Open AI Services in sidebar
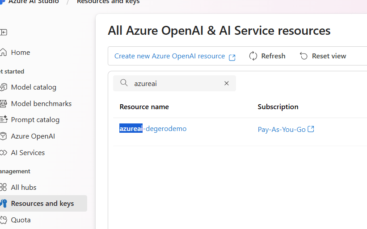367x229 pixels. tap(28, 152)
